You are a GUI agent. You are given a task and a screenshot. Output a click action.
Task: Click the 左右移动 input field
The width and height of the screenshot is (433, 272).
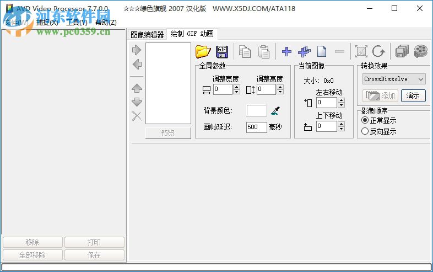pyautogui.click(x=327, y=103)
